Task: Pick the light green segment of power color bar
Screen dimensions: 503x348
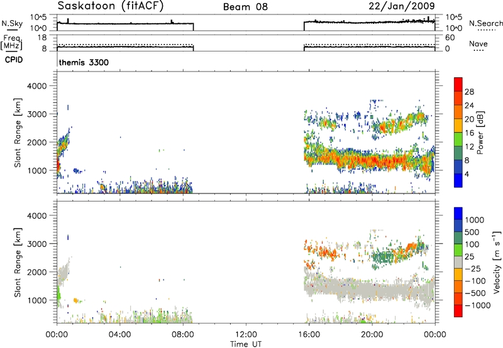Action: click(x=458, y=139)
